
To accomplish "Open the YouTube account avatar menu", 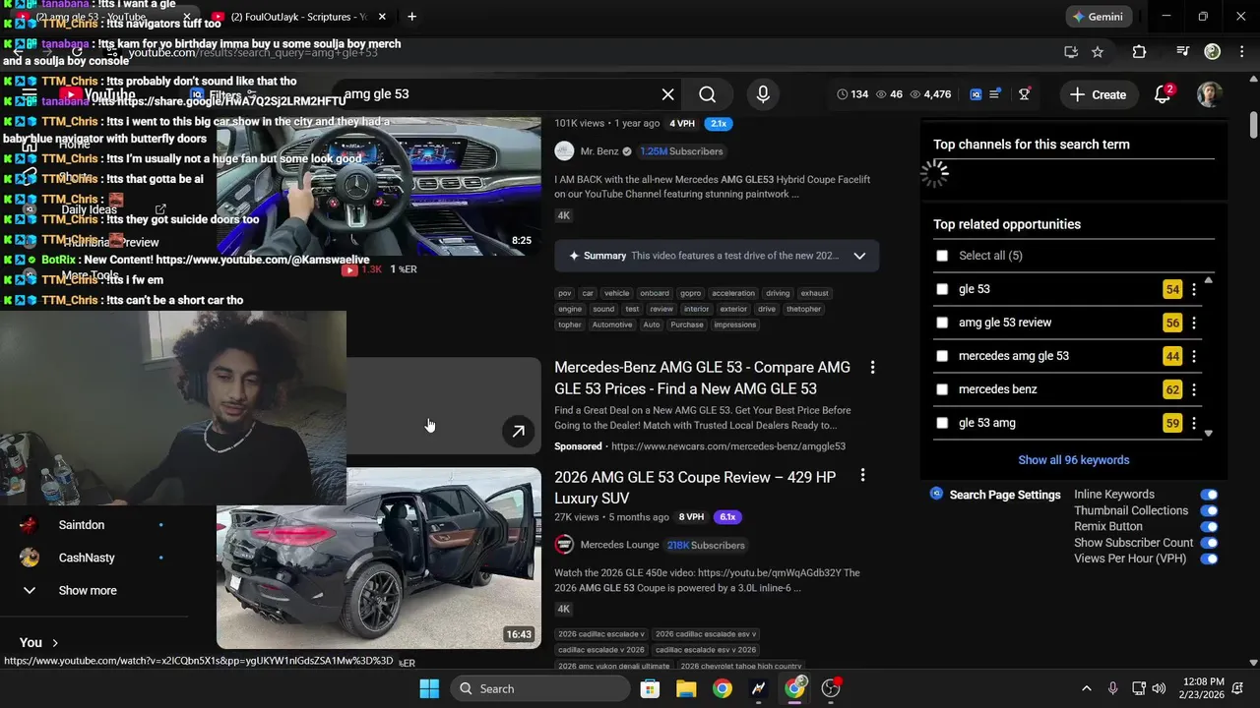I will point(1209,94).
